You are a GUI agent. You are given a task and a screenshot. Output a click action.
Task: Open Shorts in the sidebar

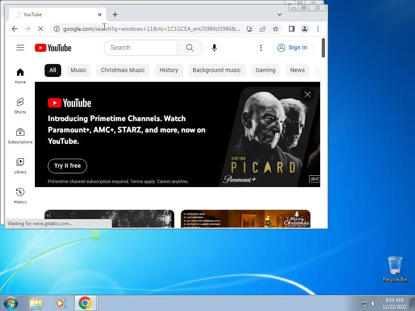(x=20, y=106)
